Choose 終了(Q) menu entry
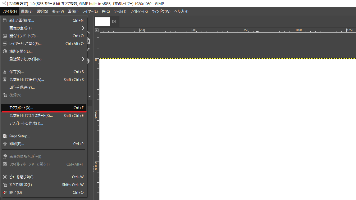Screen dimensions: 356x200 pyautogui.click(x=43, y=193)
